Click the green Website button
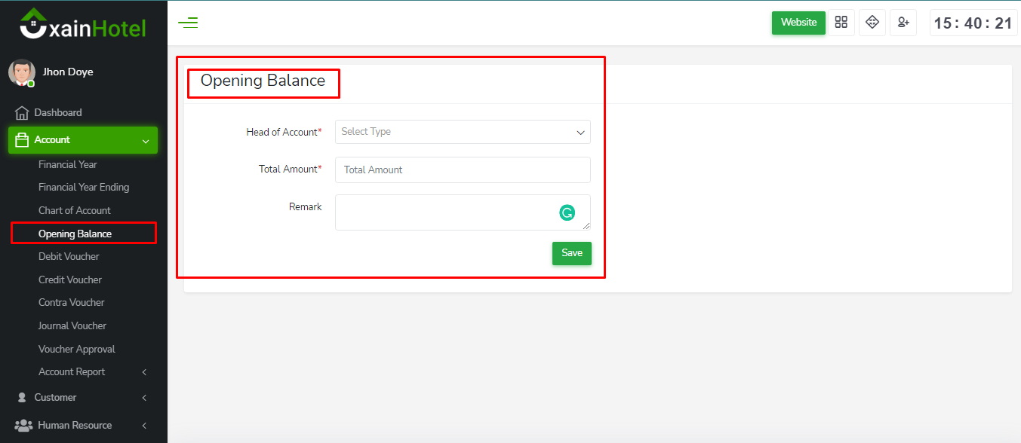 click(798, 23)
